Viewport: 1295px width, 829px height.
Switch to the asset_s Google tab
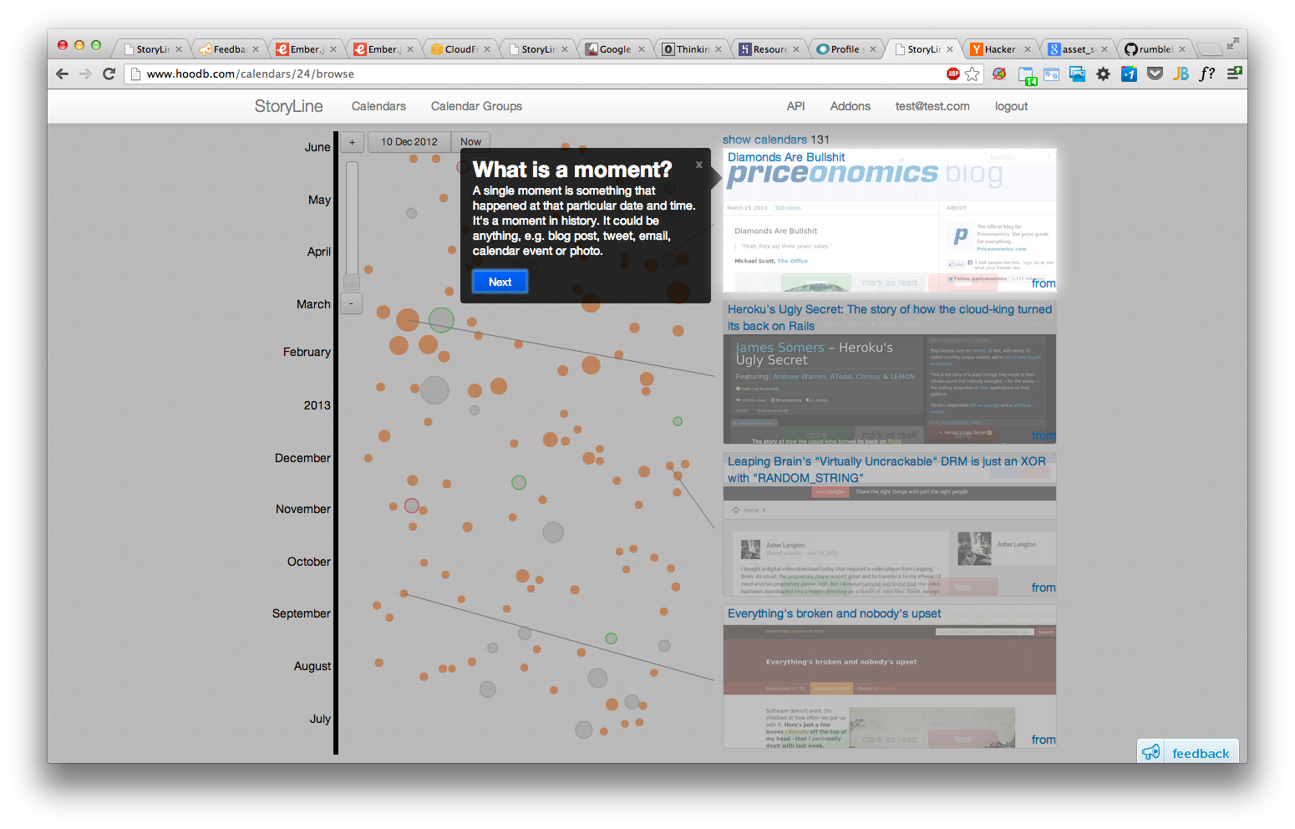tap(1078, 49)
